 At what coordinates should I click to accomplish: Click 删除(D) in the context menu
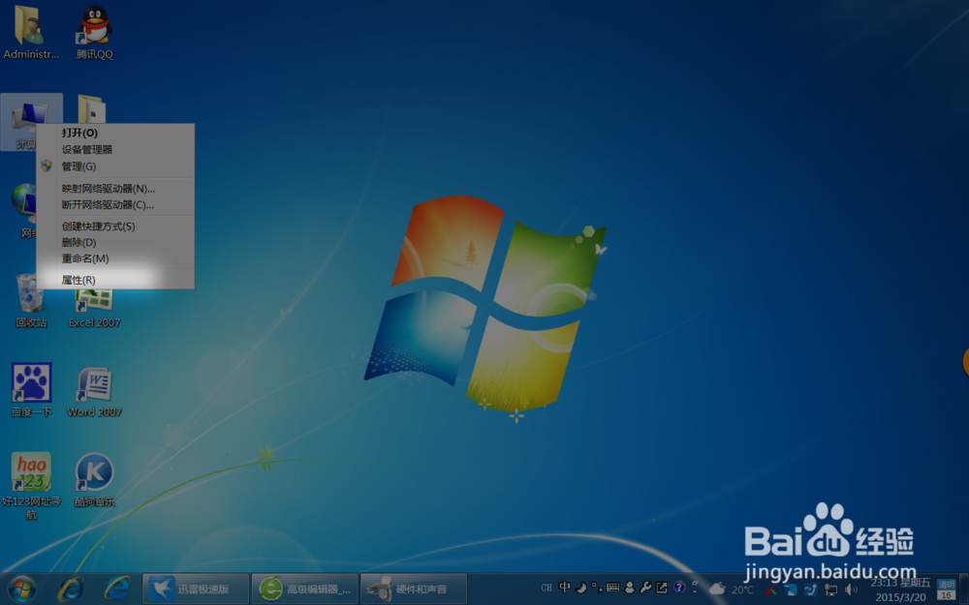115,242
